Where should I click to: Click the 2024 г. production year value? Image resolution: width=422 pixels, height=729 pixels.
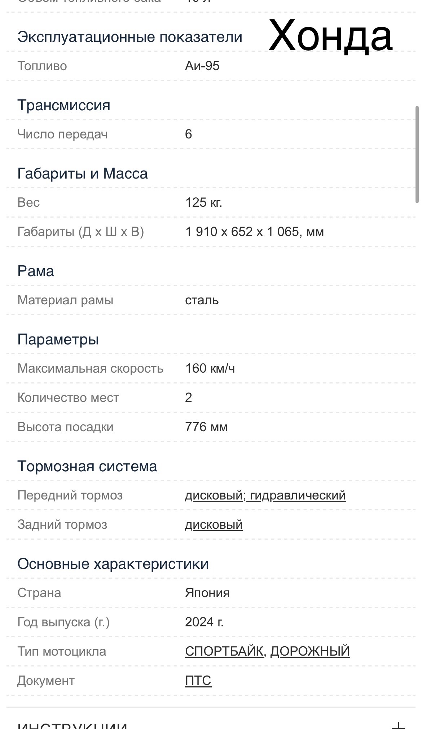[x=204, y=622]
